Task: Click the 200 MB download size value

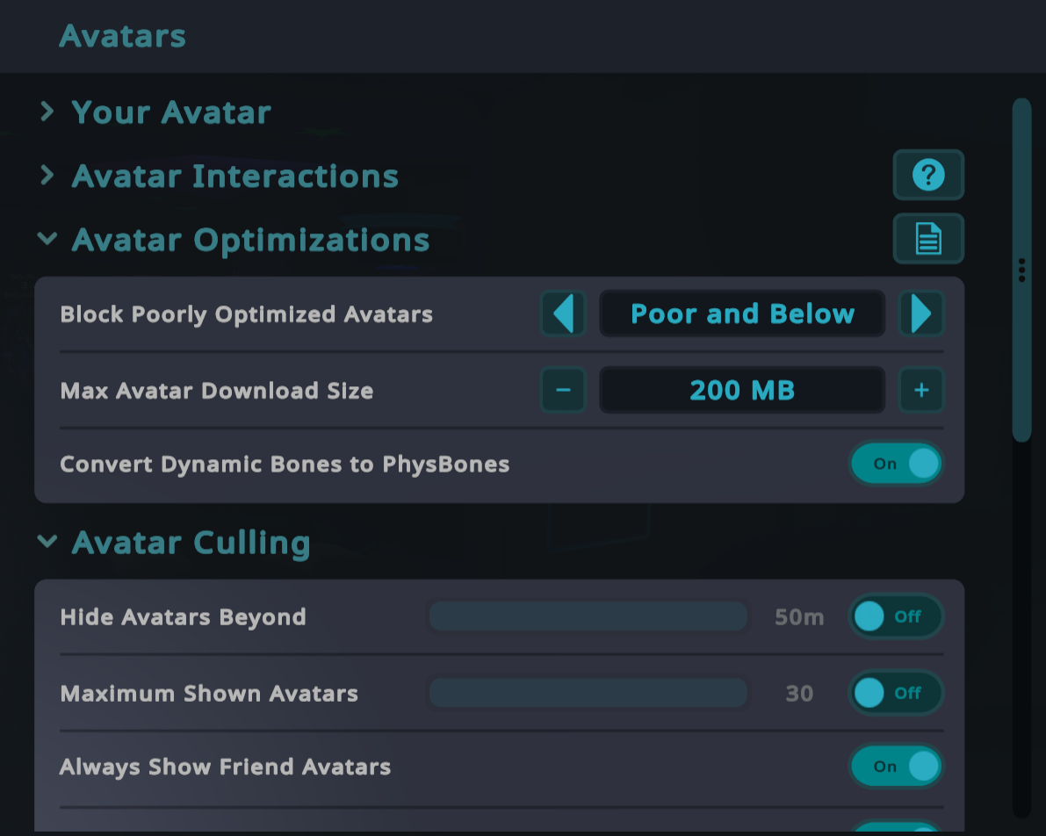Action: tap(742, 390)
